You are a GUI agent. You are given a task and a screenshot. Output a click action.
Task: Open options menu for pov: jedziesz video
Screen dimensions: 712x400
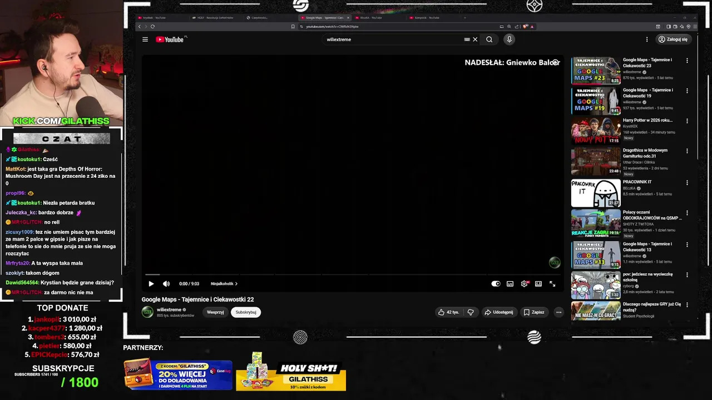[x=687, y=274]
